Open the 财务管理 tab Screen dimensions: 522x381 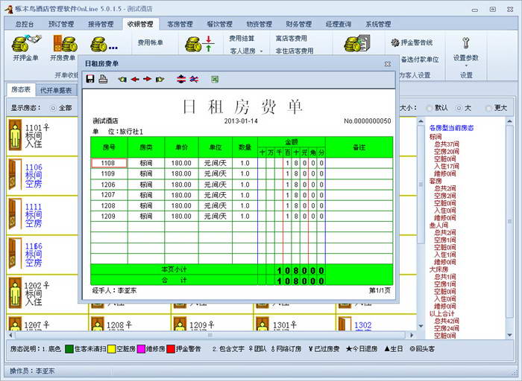tap(299, 24)
